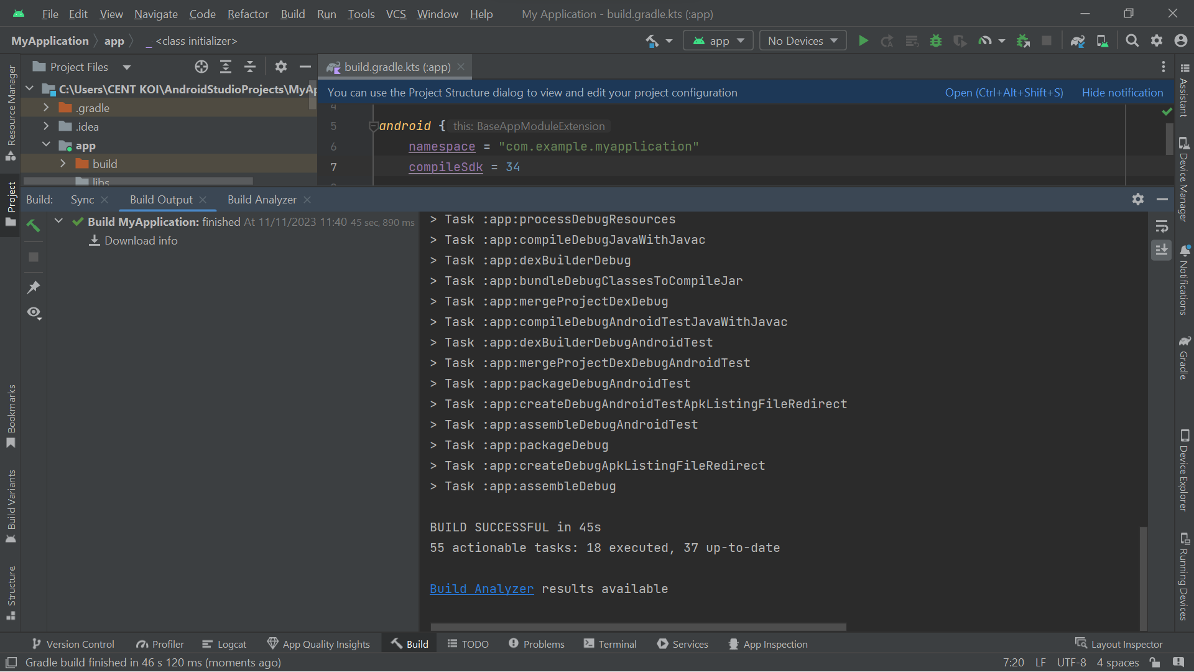Click Attach debugger to Android process icon
1194x672 pixels.
pyautogui.click(x=1023, y=41)
